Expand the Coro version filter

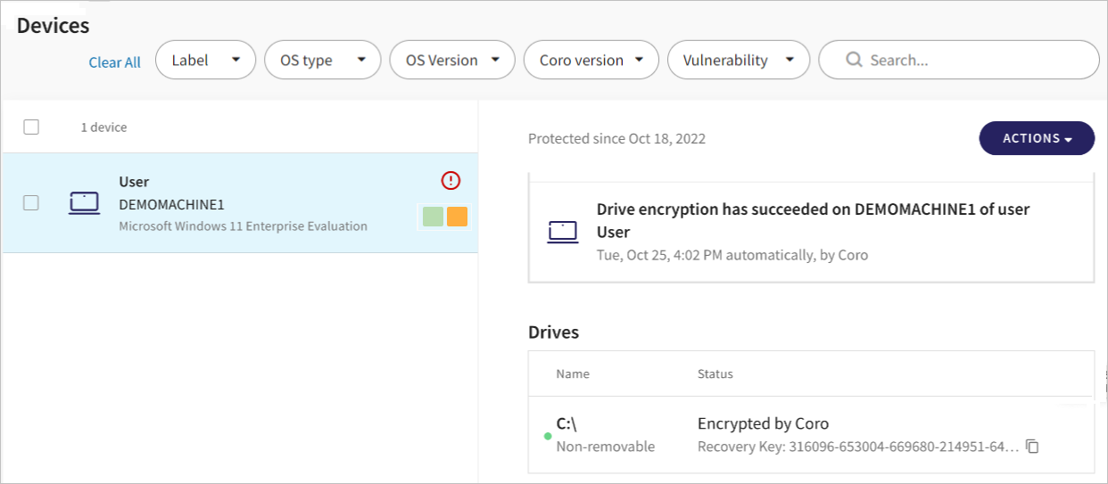591,60
